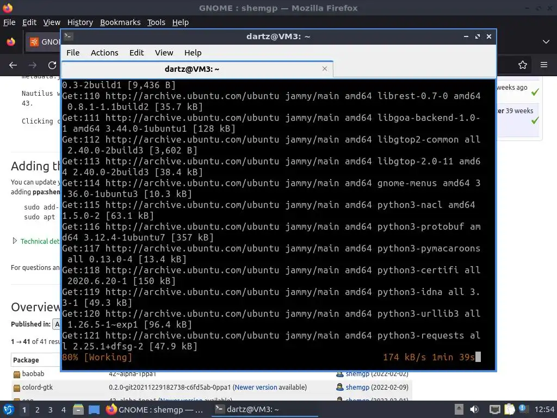Click the show desktop icon in the taskbar
This screenshot has height=418, width=557.
[94, 410]
